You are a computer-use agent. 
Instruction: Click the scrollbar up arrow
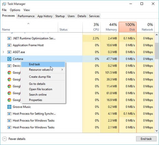point(157,35)
